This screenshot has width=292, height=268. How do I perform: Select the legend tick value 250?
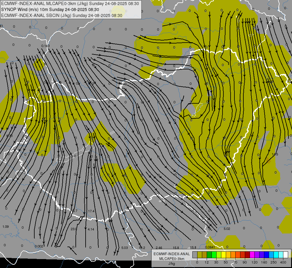click(x=274, y=262)
